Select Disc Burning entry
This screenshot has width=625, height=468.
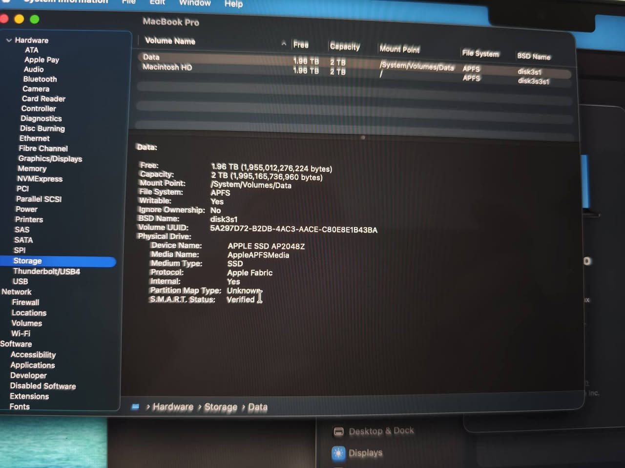pyautogui.click(x=42, y=128)
